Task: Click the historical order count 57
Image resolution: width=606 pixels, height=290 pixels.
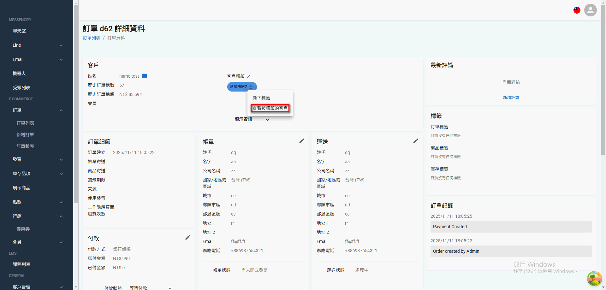Action: point(122,85)
